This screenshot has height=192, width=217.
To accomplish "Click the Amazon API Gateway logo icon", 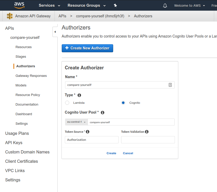I will (10, 16).
